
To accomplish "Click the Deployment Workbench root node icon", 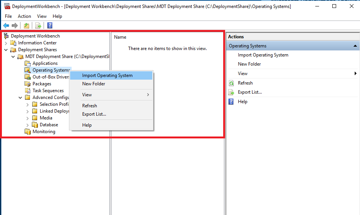I will (x=6, y=36).
